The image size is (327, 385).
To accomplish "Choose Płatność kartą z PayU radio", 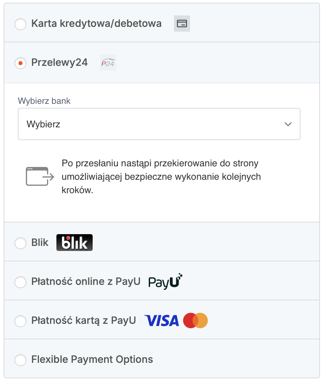I will tap(20, 321).
